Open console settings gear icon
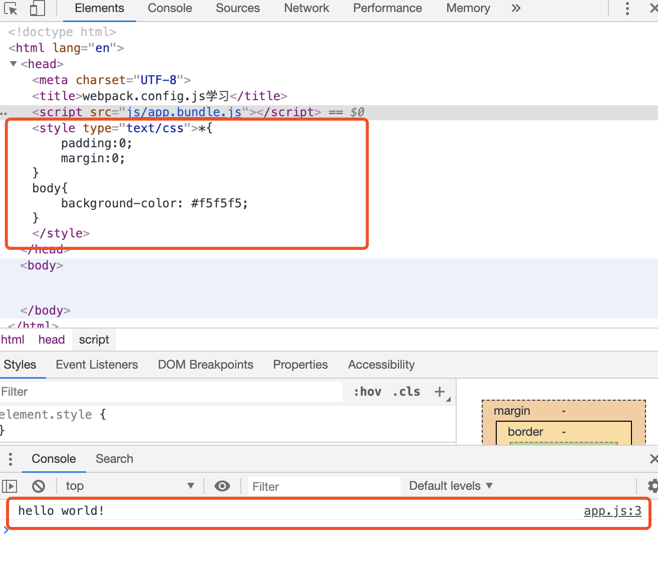This screenshot has height=586, width=658. [652, 486]
